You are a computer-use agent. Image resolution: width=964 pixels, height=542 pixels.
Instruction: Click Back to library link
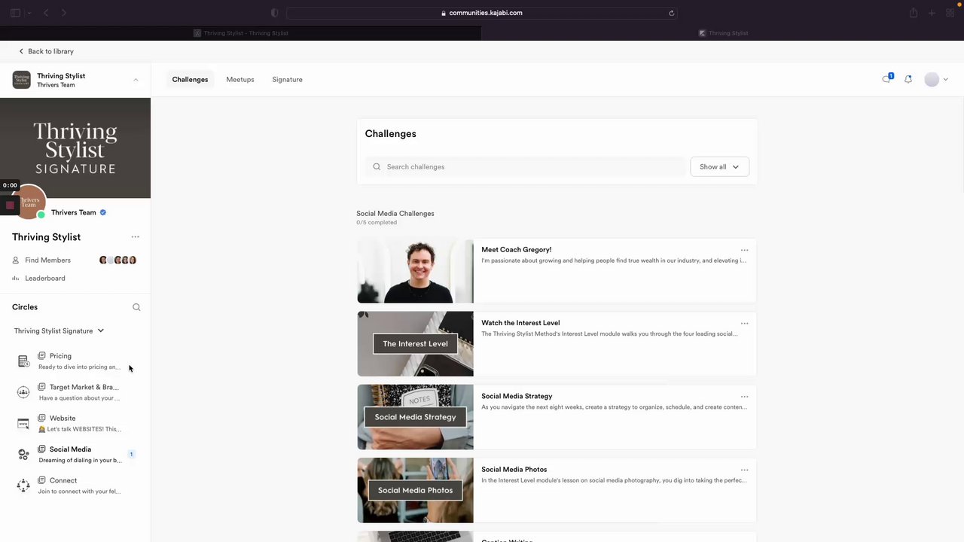(46, 51)
